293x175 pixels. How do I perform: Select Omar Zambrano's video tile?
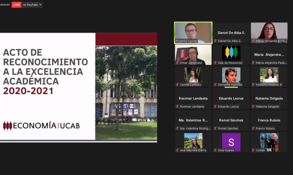pyautogui.click(x=193, y=55)
